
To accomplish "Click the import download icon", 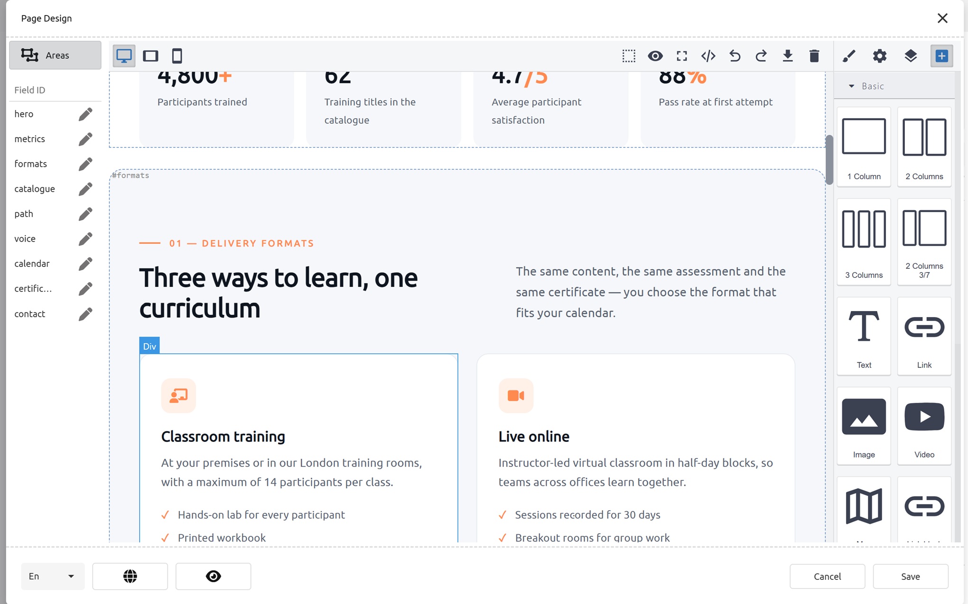I will (x=788, y=56).
